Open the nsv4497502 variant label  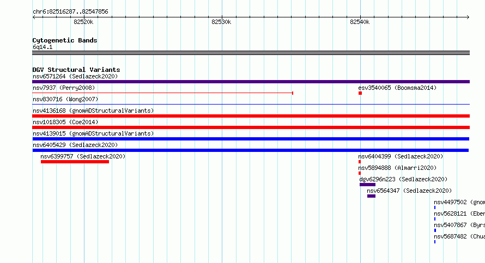[x=459, y=202]
